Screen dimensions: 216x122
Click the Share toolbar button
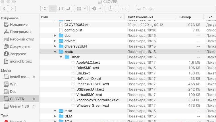110,8
